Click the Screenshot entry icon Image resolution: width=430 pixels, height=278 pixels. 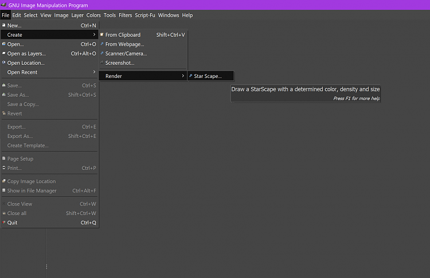click(x=101, y=62)
